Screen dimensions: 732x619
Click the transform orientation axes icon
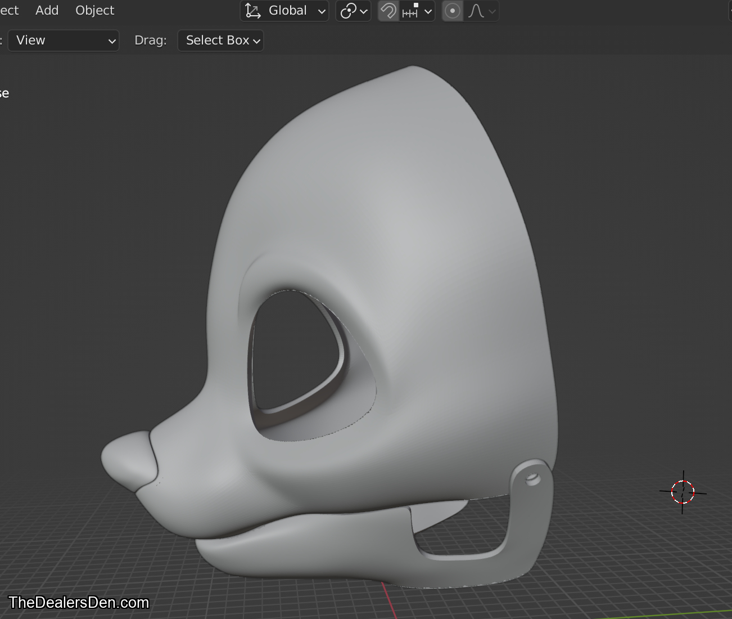253,11
